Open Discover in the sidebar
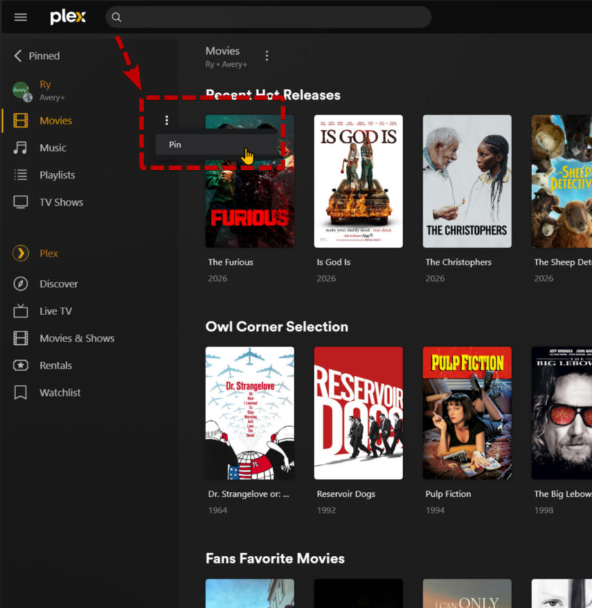Screen dimensions: 592x608 [x=58, y=284]
